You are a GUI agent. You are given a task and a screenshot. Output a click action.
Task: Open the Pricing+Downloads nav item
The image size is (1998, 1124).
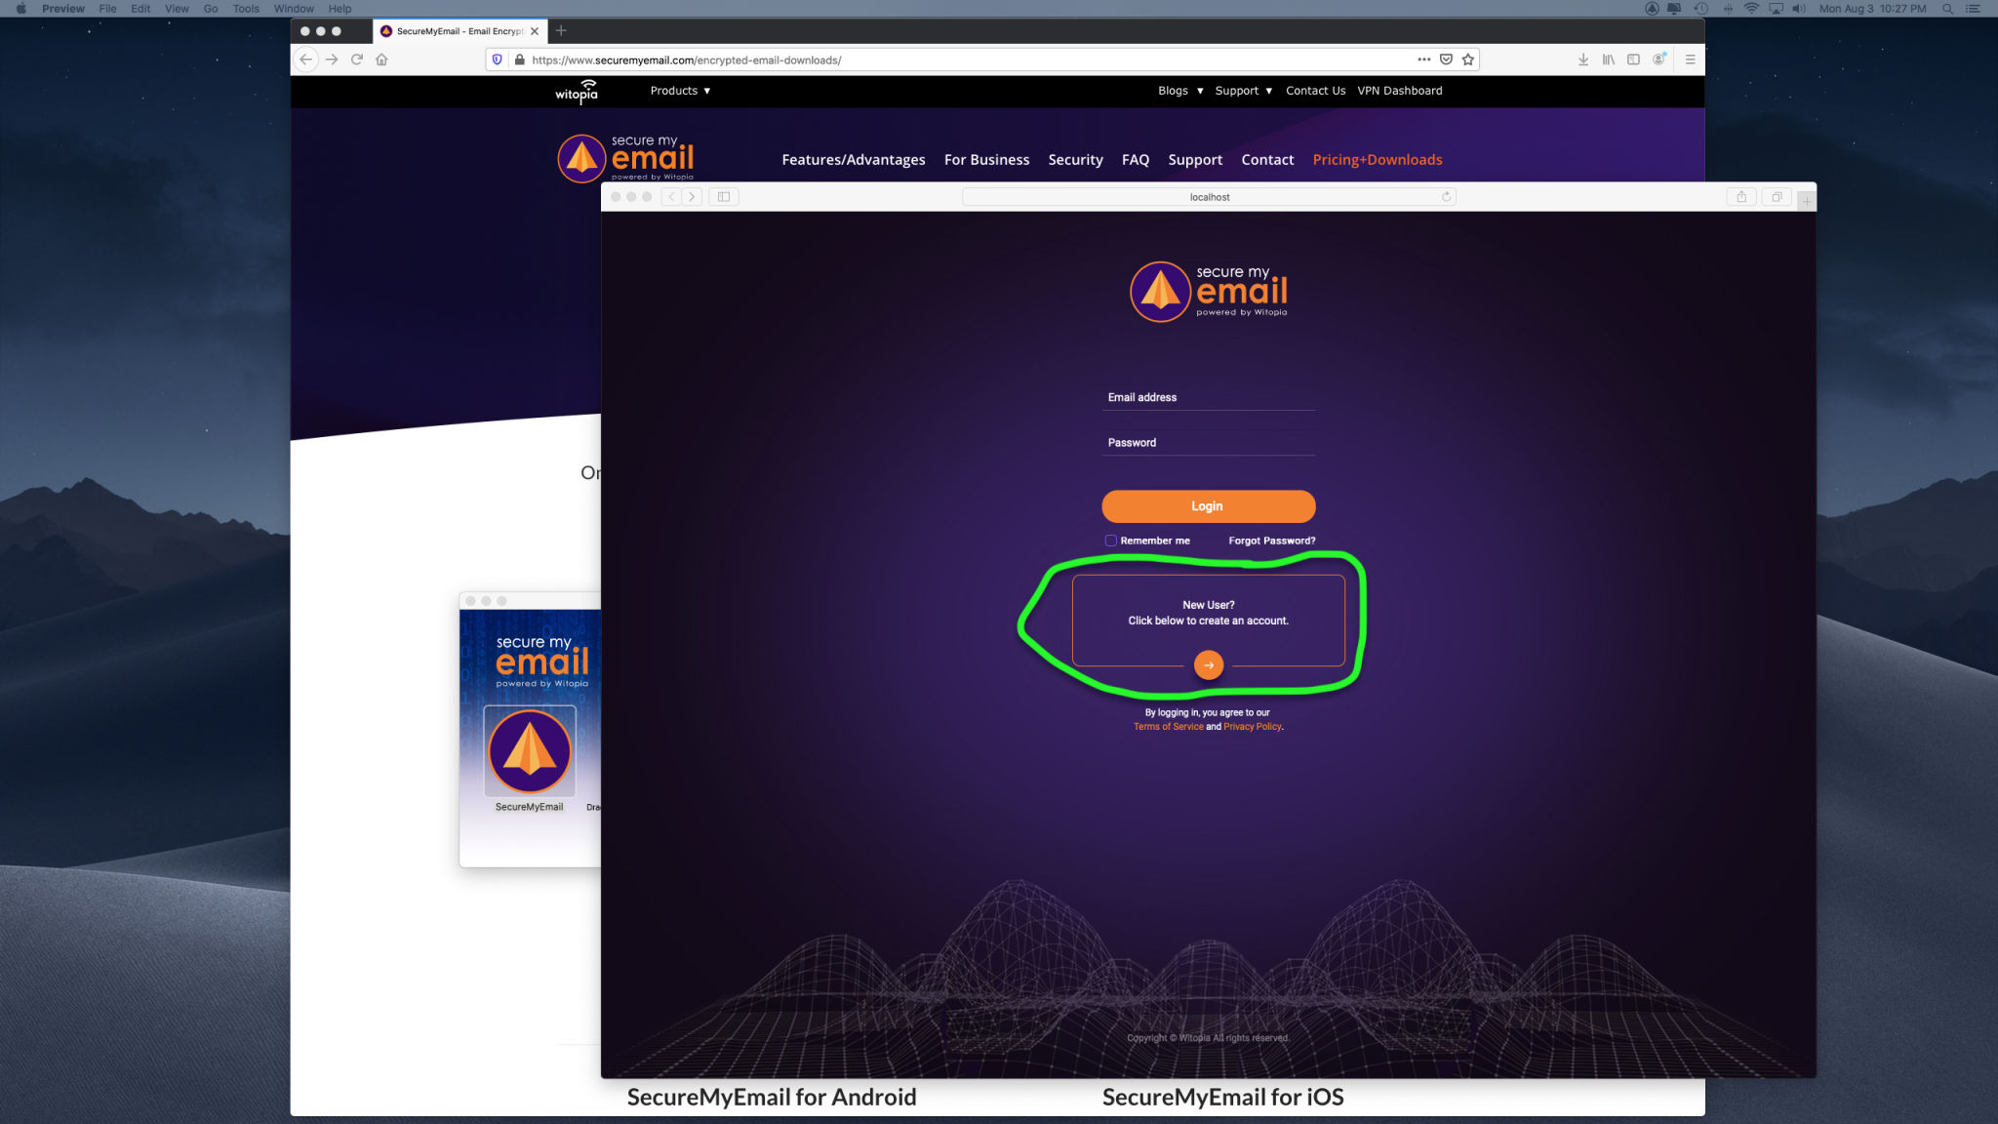click(1377, 160)
